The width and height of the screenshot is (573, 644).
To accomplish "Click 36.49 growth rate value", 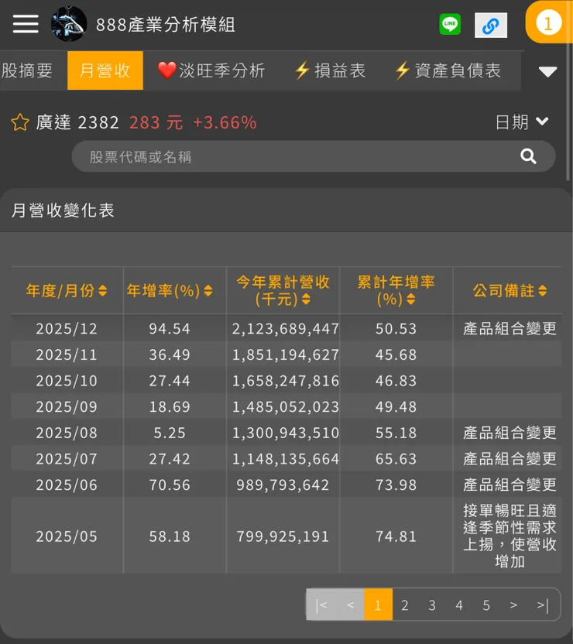I will point(170,355).
